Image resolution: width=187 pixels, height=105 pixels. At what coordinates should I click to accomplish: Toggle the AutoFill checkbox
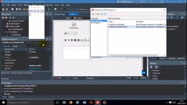click(30, 52)
